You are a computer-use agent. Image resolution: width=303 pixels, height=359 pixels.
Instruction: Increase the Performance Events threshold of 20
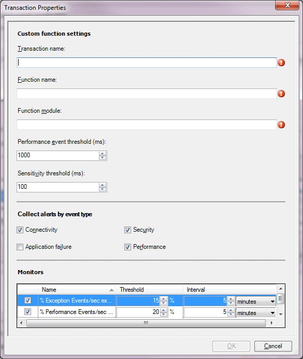(x=164, y=310)
